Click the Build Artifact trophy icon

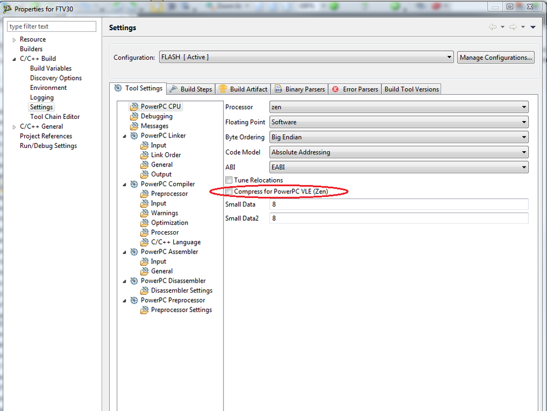coord(223,89)
